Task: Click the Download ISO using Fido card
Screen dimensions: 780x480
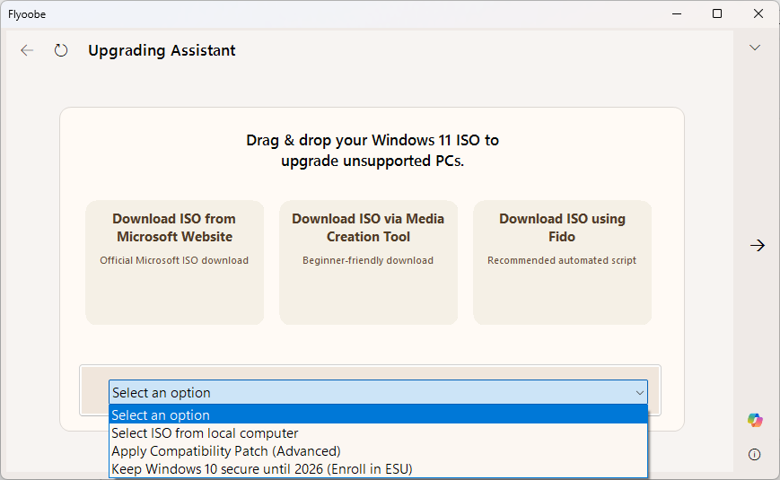Action: point(562,261)
